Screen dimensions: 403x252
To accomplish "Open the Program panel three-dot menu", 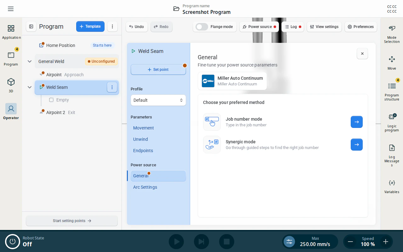I will [x=112, y=26].
